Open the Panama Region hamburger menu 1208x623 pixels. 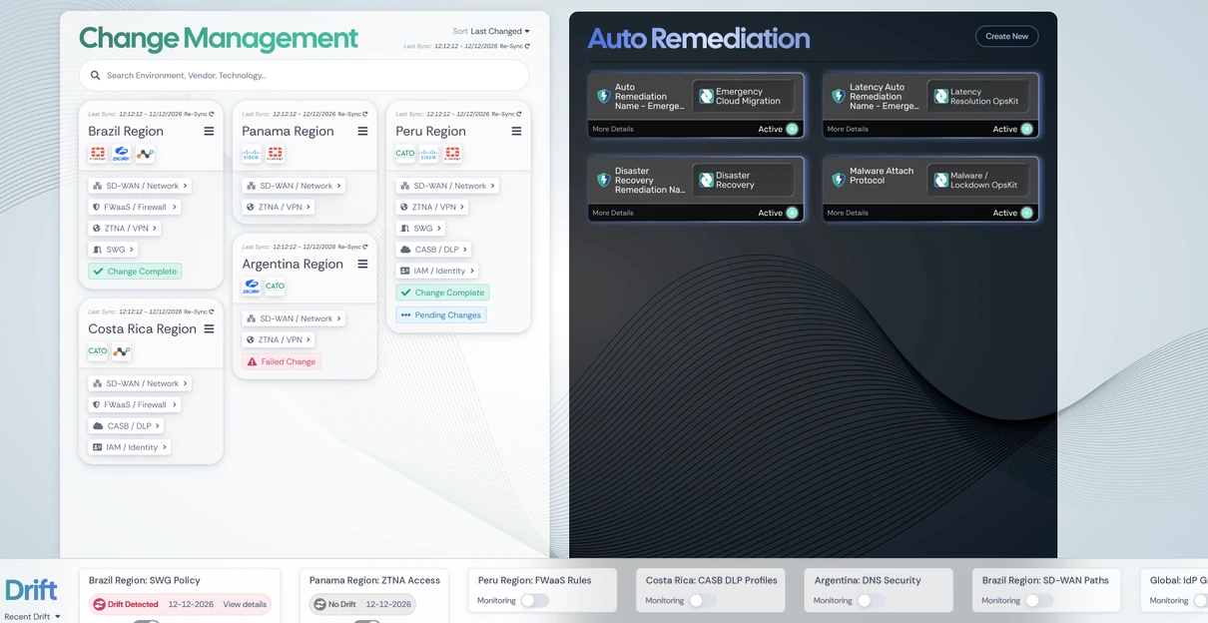(362, 131)
